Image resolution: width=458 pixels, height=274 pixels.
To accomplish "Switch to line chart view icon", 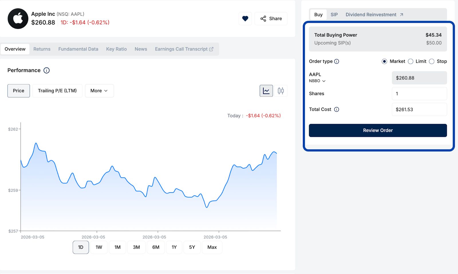I will (x=266, y=91).
